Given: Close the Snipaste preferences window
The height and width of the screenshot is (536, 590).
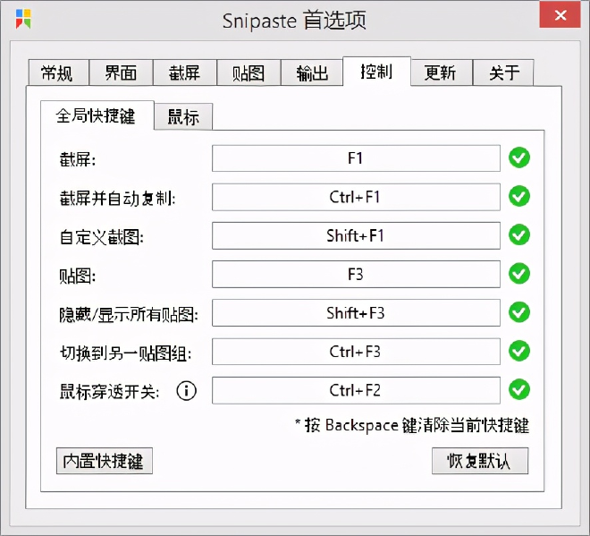Looking at the screenshot, I should (x=560, y=14).
